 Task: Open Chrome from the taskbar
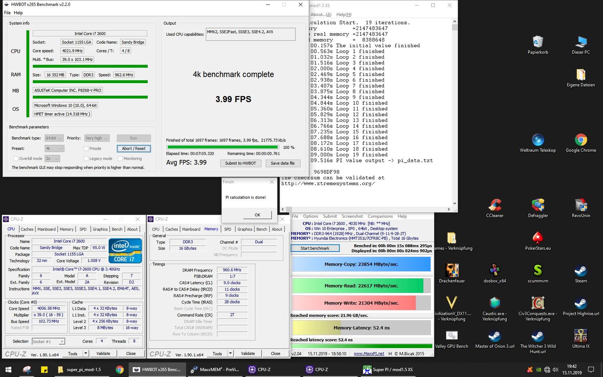click(x=119, y=370)
